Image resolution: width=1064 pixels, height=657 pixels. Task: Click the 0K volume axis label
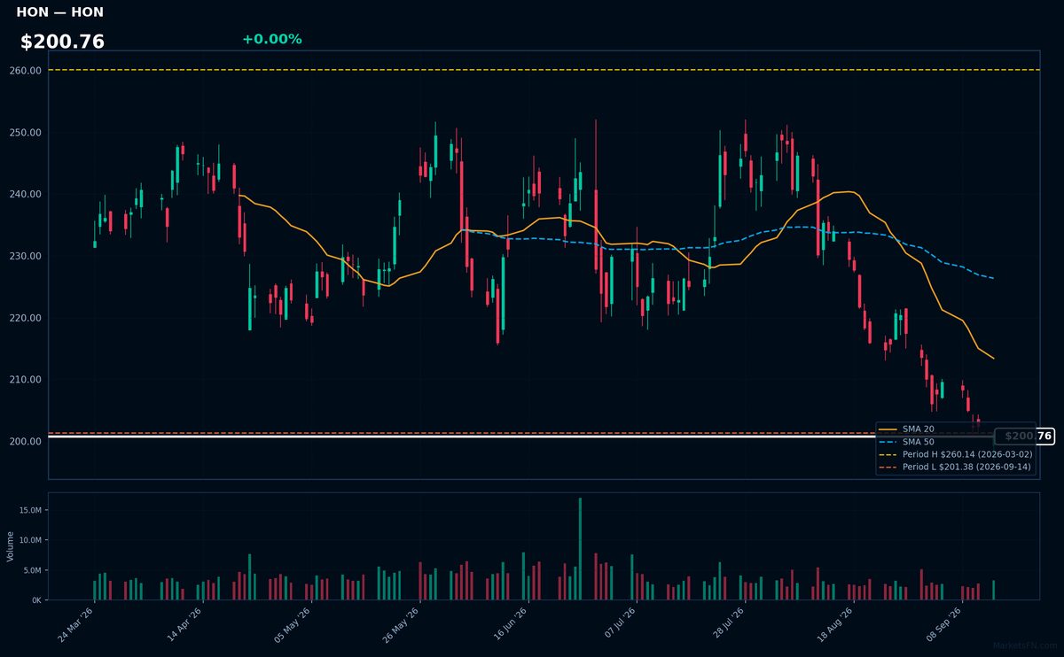(x=36, y=600)
